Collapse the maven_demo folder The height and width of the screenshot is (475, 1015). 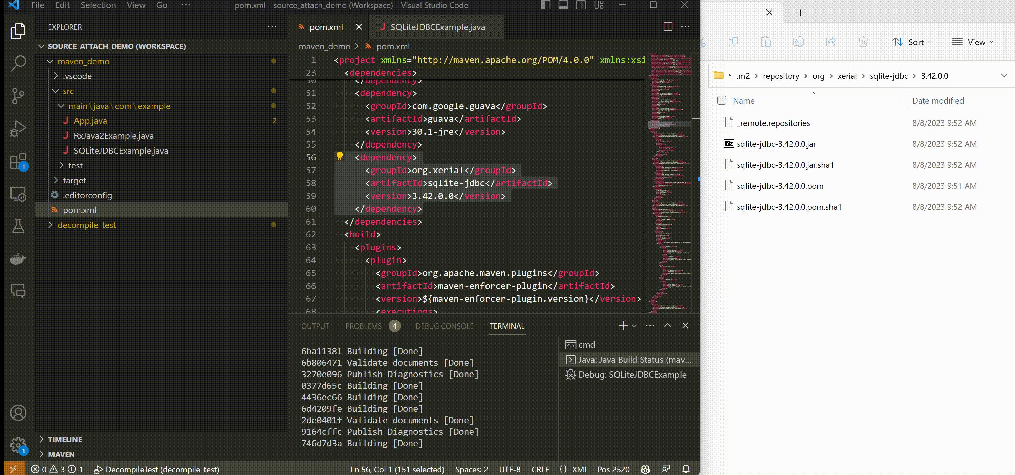point(50,61)
